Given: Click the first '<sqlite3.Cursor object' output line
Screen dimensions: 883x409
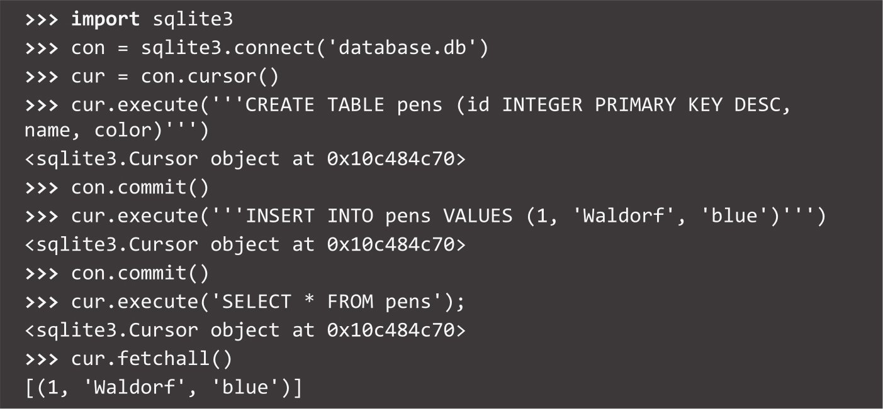Looking at the screenshot, I should click(245, 159).
